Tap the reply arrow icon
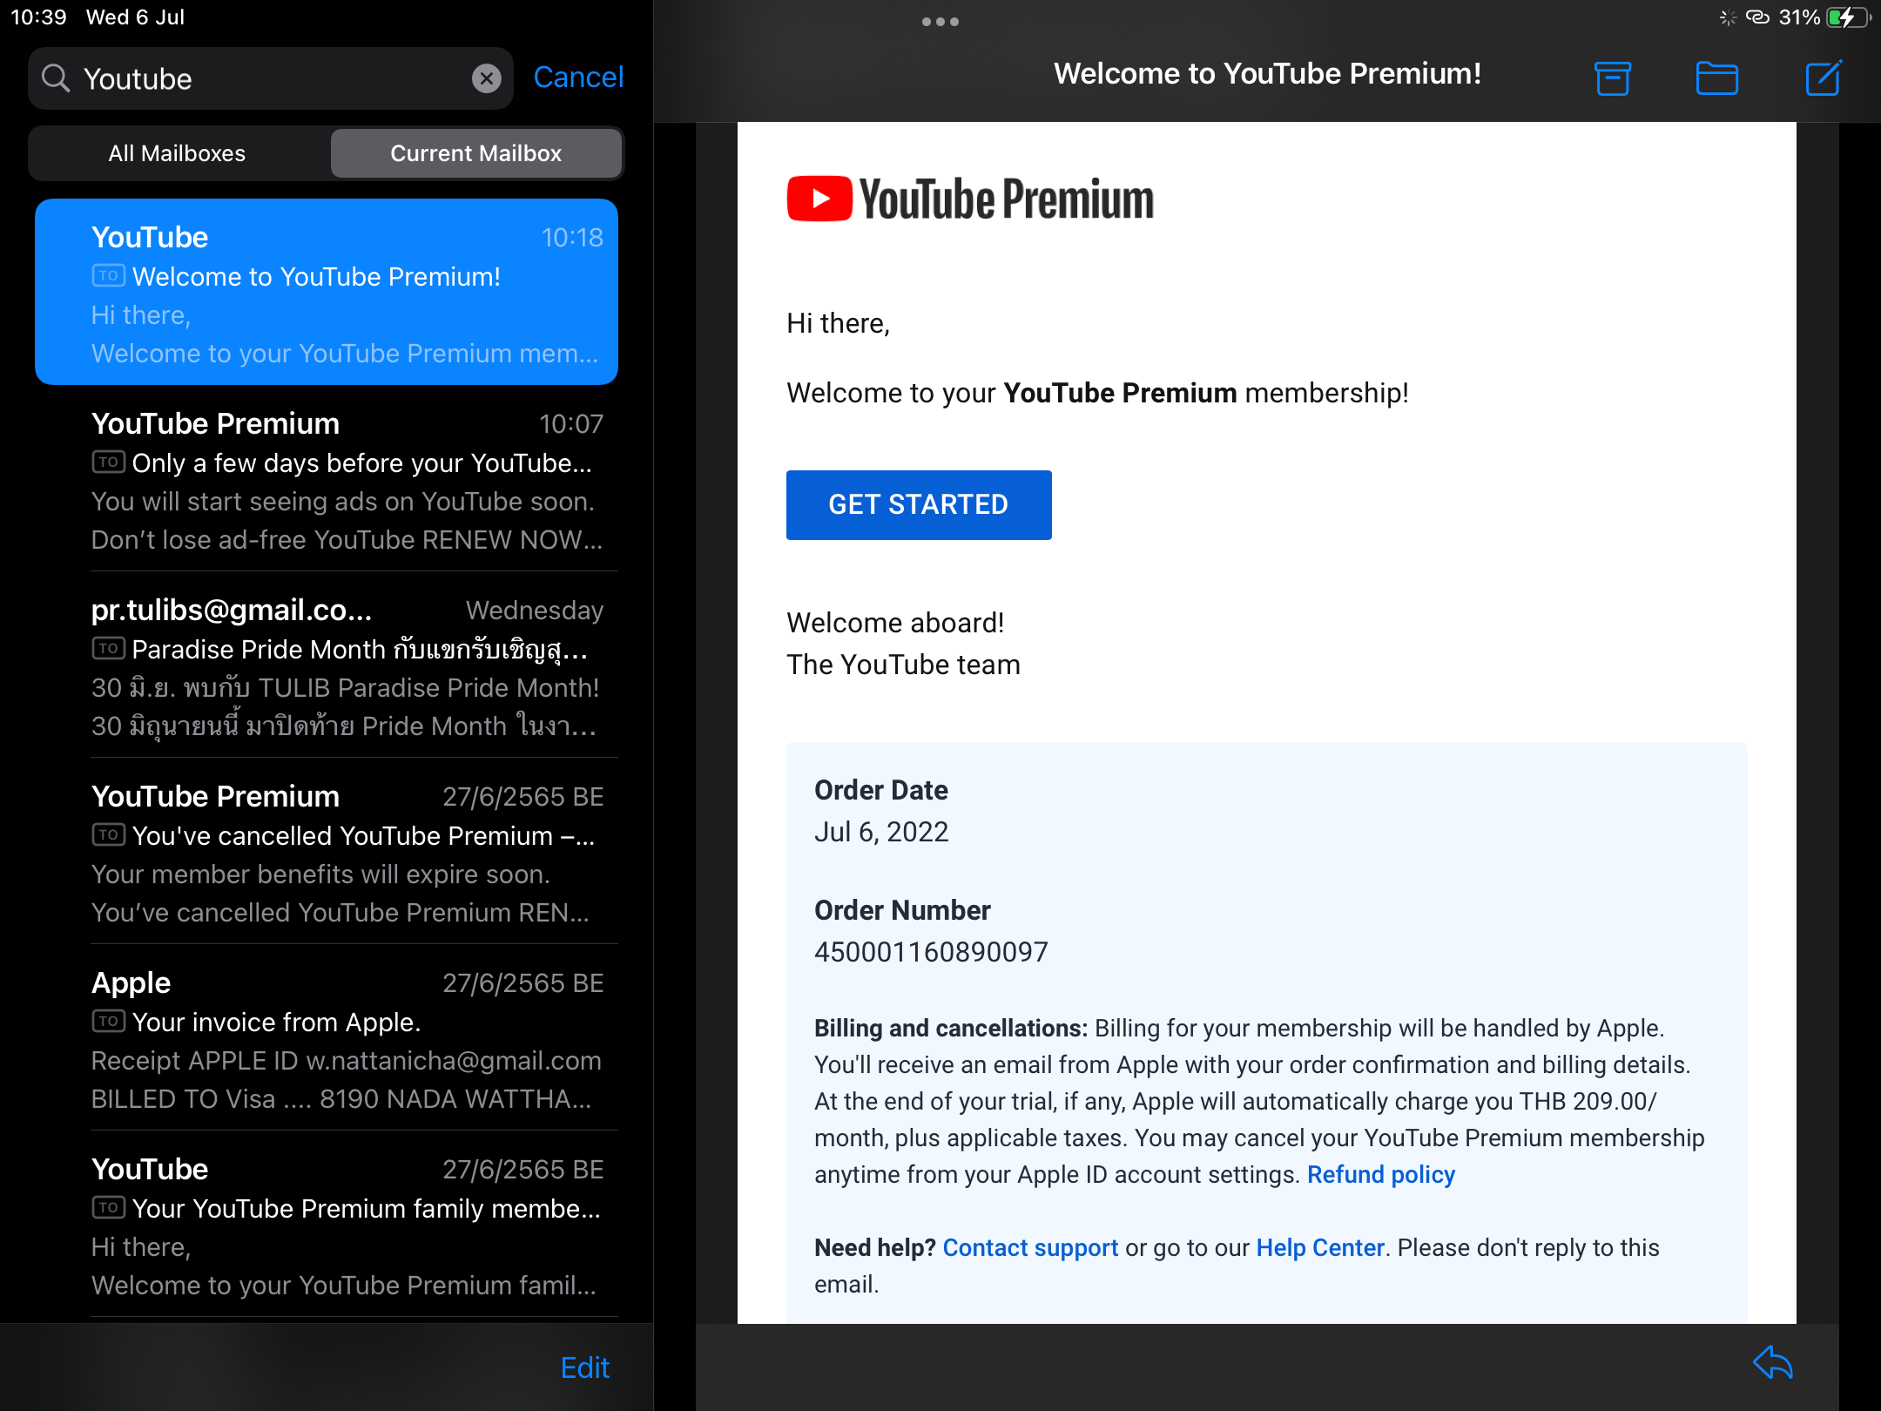The height and width of the screenshot is (1411, 1881). click(x=1773, y=1363)
